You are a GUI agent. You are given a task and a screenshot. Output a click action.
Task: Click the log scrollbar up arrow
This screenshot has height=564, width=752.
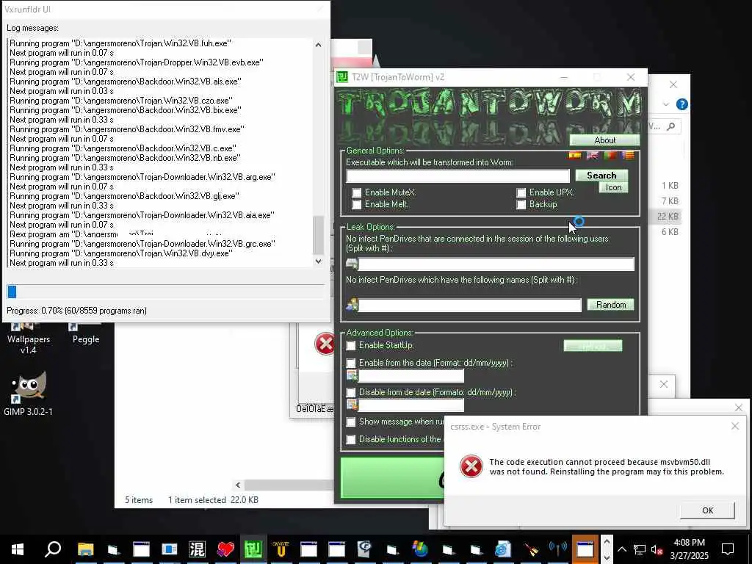click(x=318, y=45)
